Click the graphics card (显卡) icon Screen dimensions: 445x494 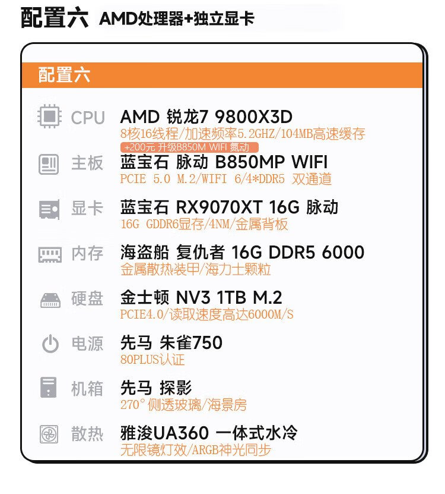pos(49,209)
